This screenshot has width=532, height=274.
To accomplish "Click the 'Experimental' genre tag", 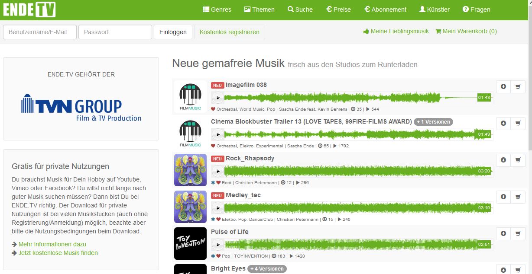I will pos(269,146).
